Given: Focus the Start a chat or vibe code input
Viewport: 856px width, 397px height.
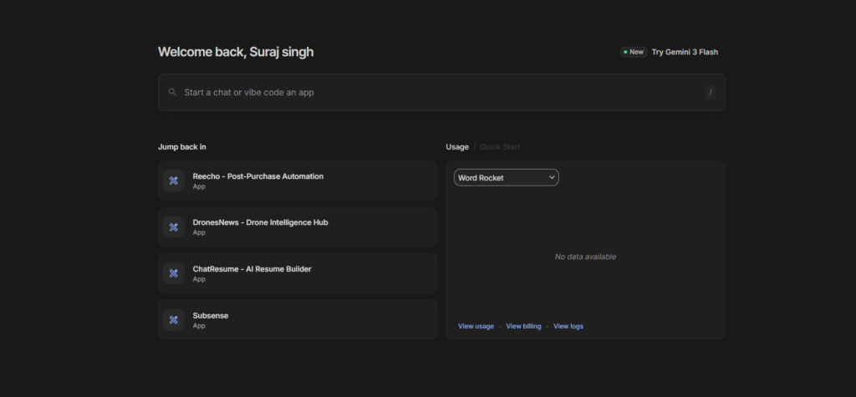Looking at the screenshot, I should [x=441, y=92].
